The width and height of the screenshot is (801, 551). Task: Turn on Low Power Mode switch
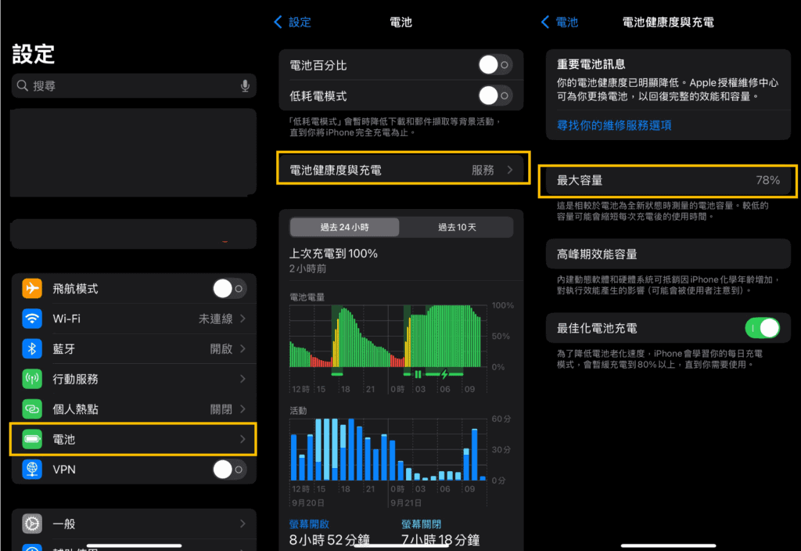tap(494, 95)
